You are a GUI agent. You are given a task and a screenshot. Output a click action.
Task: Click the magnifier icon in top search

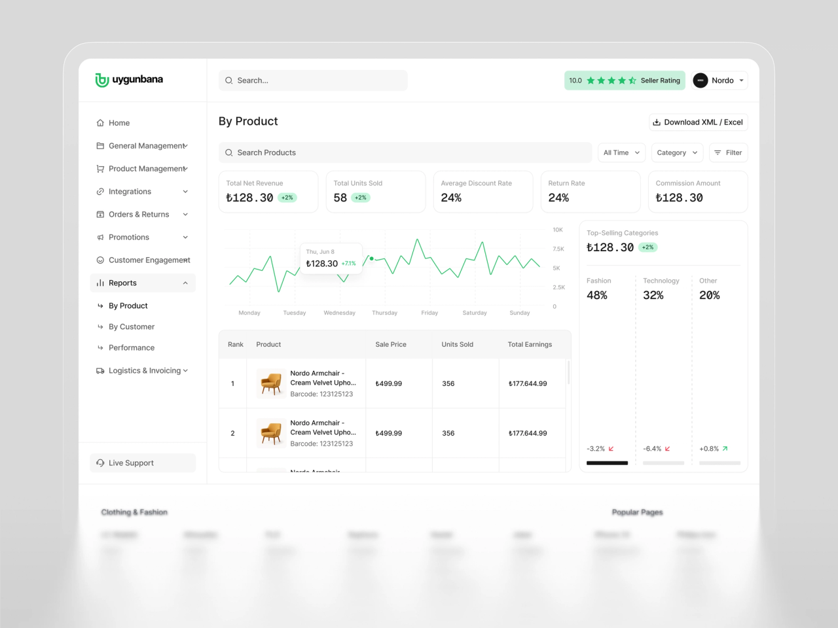click(229, 80)
